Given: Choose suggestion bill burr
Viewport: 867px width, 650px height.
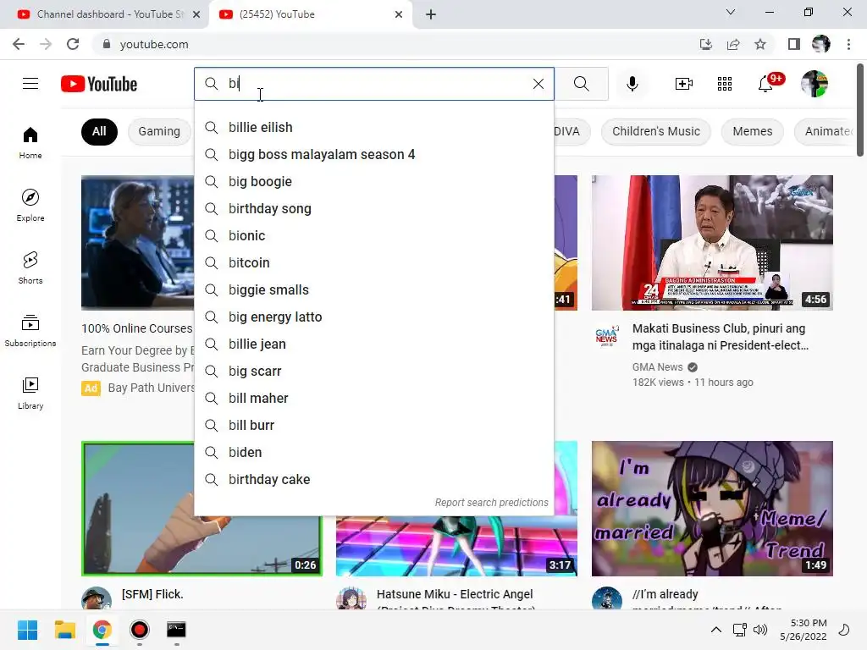Looking at the screenshot, I should click(374, 425).
